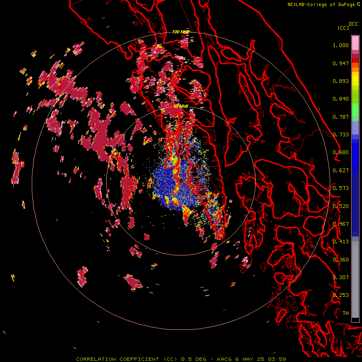362x362 pixels.
Task: Pick the light pink color at the top of the color bar
Action: [355, 43]
